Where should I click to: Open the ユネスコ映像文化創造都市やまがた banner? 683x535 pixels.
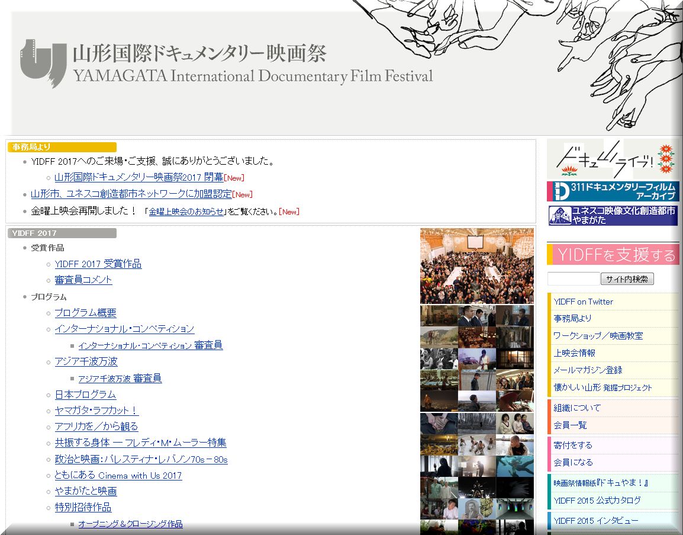613,216
